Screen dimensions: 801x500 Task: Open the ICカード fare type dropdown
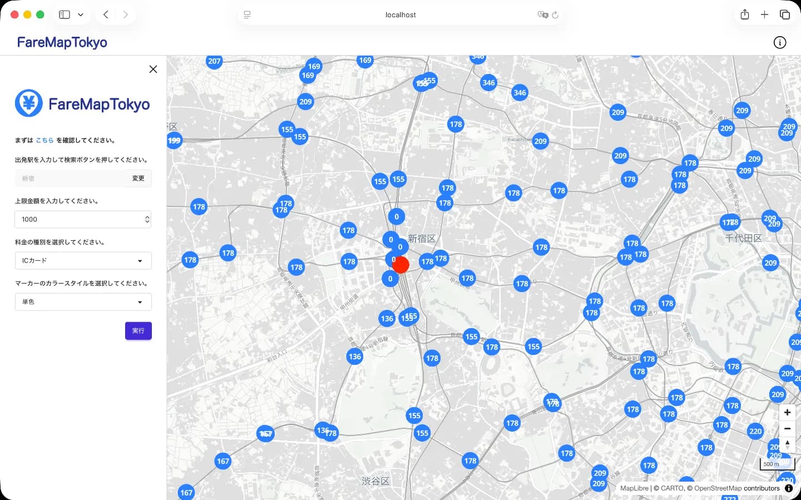83,260
